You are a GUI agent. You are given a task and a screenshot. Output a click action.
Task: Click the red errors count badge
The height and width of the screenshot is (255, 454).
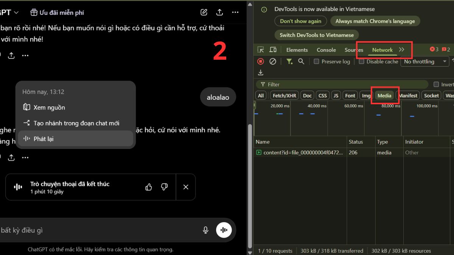pos(434,49)
